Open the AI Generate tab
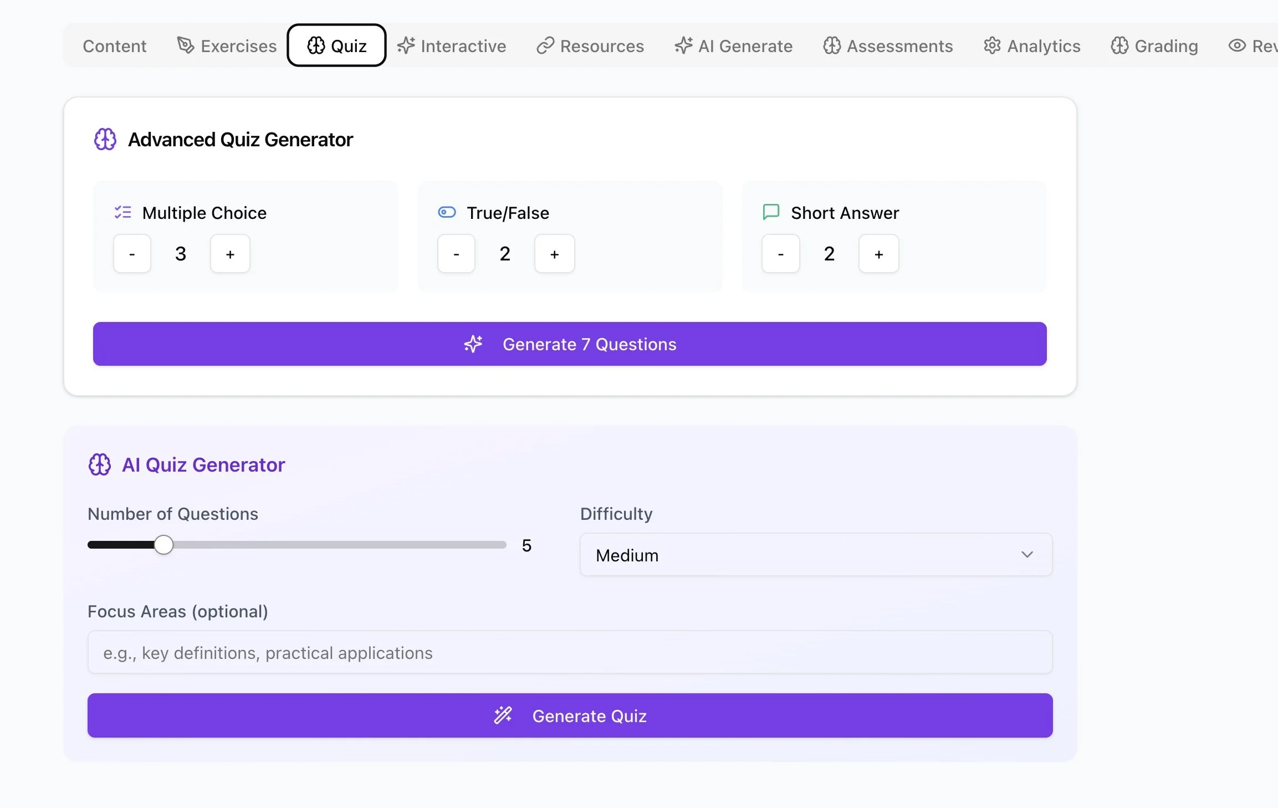 (734, 45)
